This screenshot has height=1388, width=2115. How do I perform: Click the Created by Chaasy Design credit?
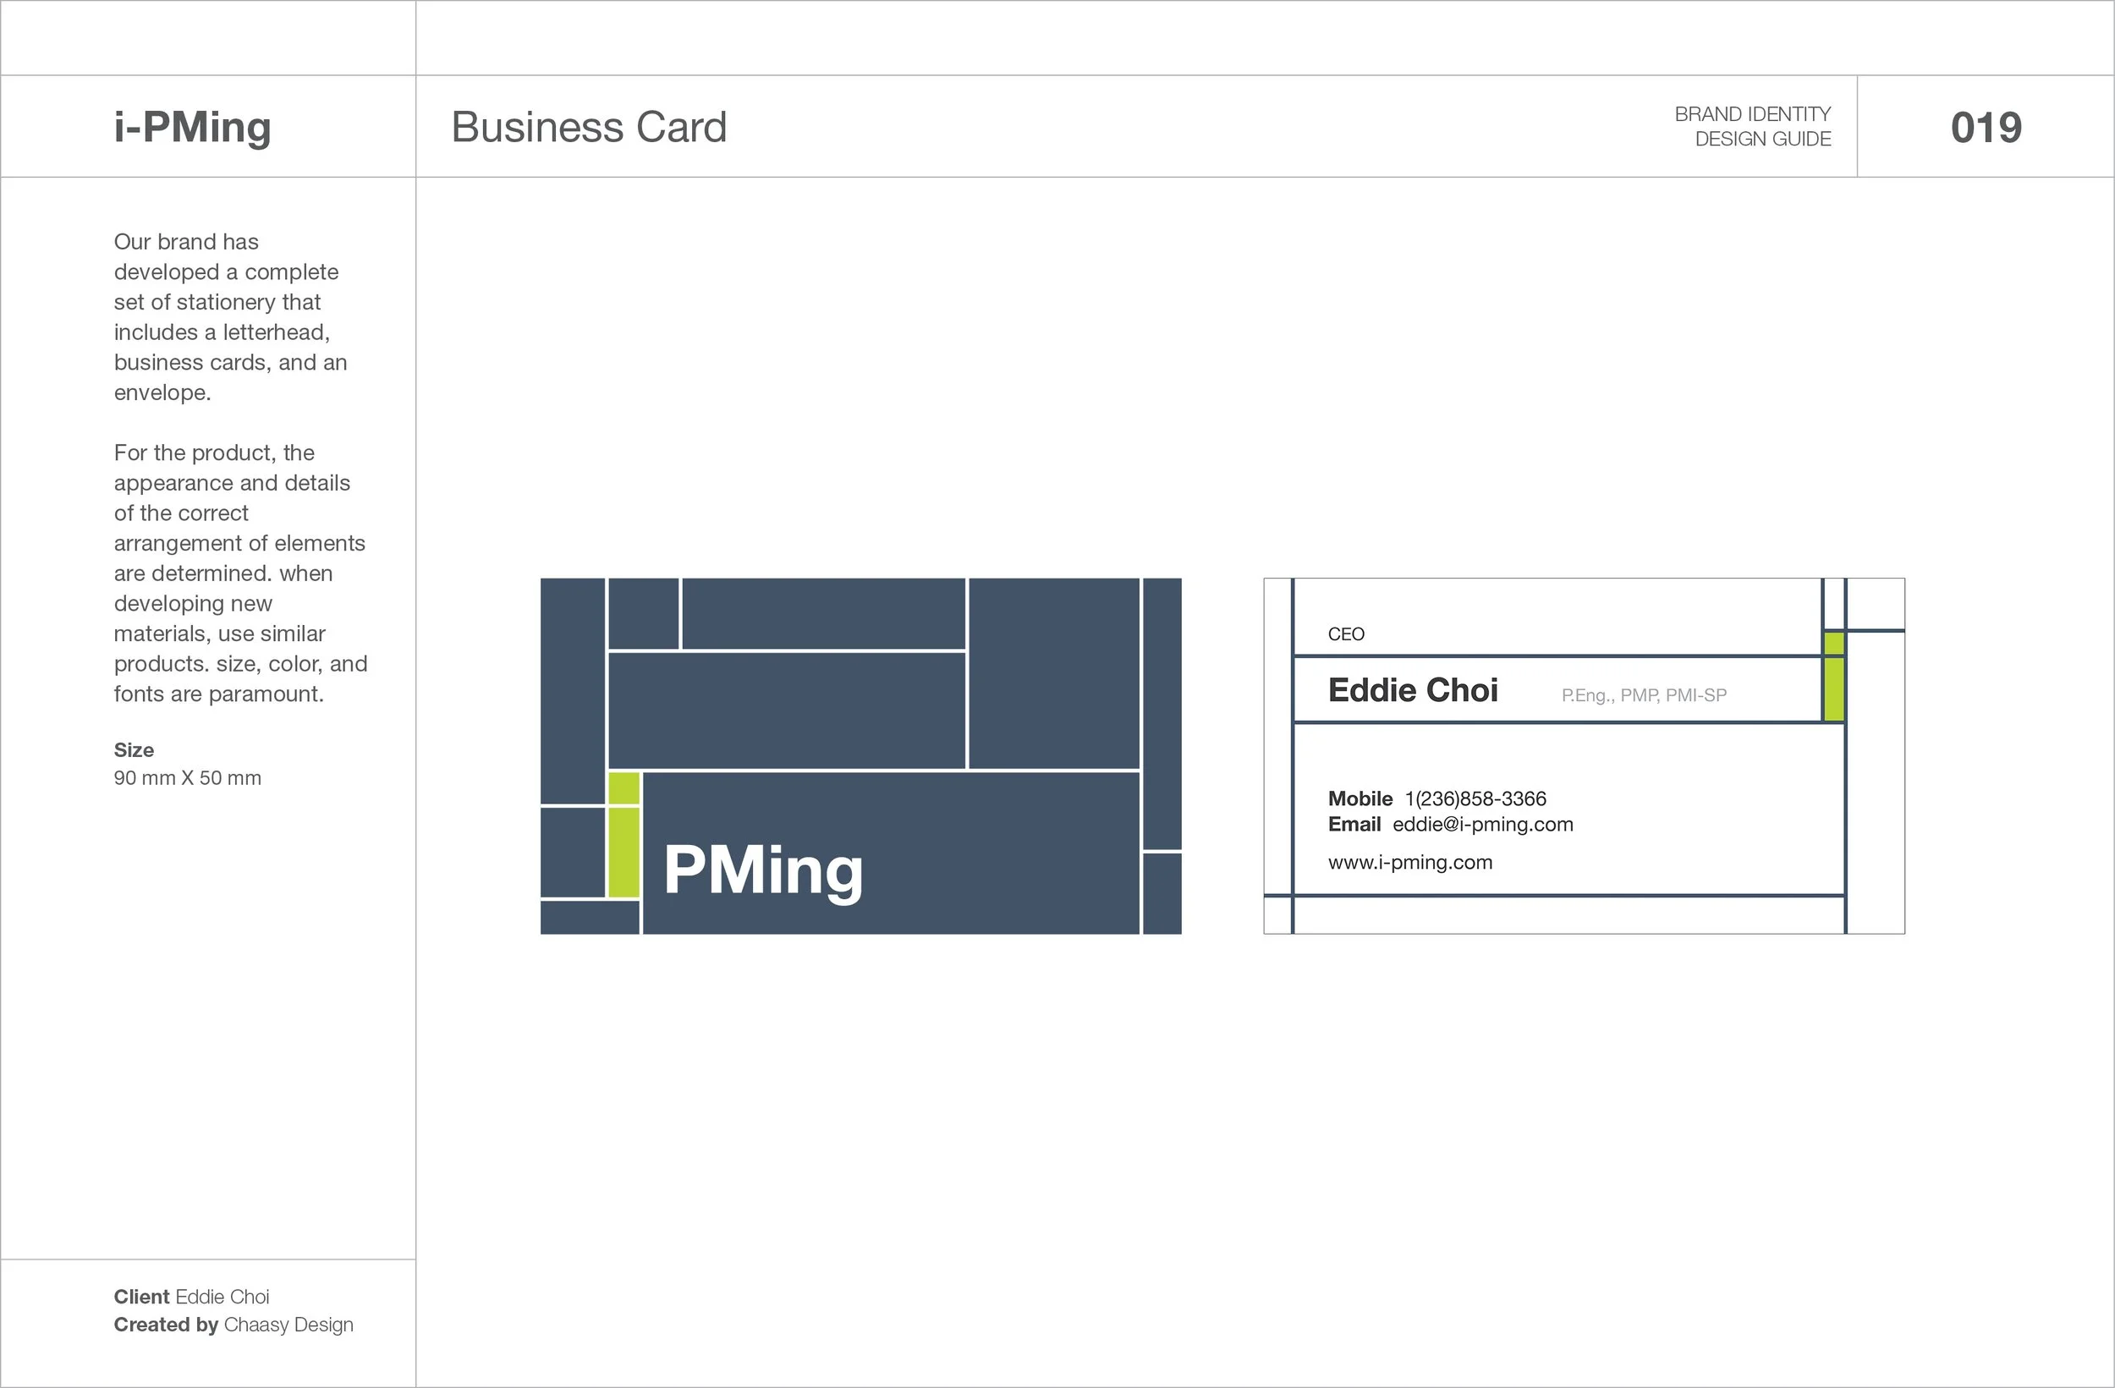(x=233, y=1325)
